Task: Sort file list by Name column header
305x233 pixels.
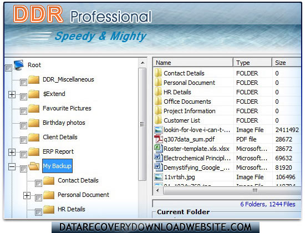Action: coord(193,63)
